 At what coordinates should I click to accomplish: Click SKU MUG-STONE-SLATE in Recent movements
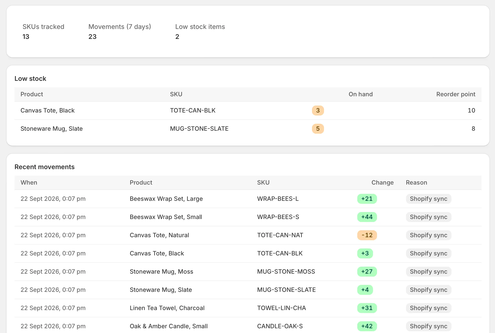click(x=286, y=290)
